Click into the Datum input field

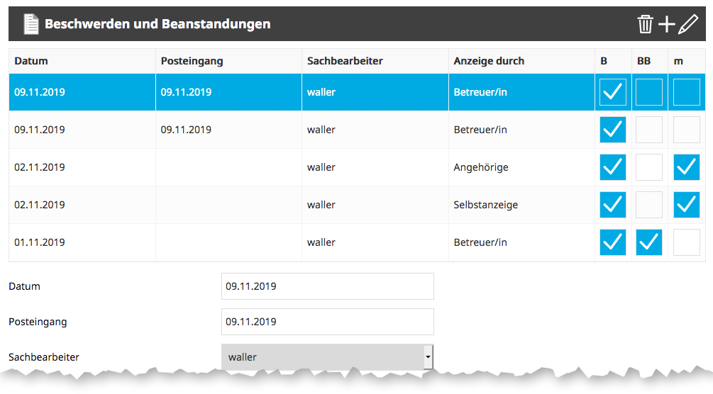point(327,286)
